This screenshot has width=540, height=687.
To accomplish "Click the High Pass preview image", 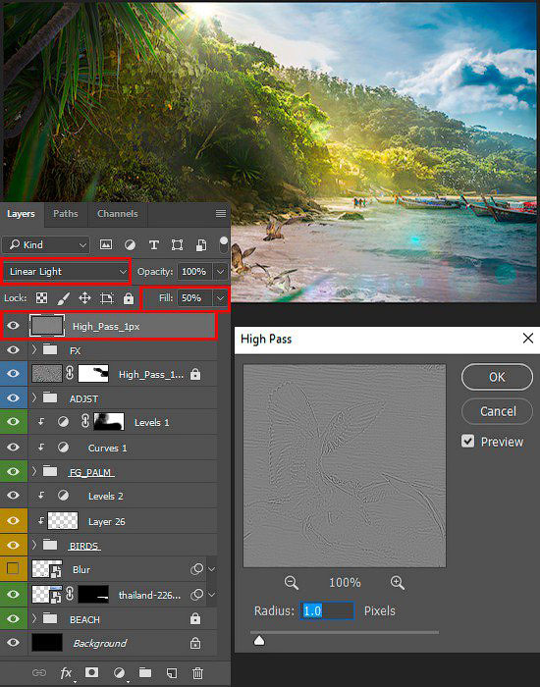I will coord(345,466).
